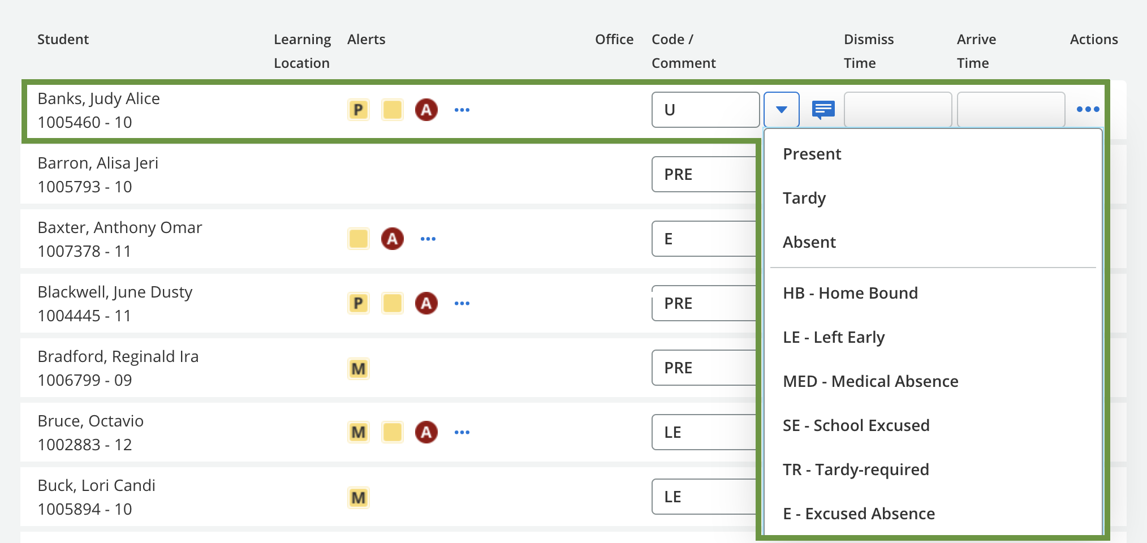Click the more alerts ellipsis for Baxter, Anthony Omar
1147x543 pixels.
pyautogui.click(x=428, y=239)
